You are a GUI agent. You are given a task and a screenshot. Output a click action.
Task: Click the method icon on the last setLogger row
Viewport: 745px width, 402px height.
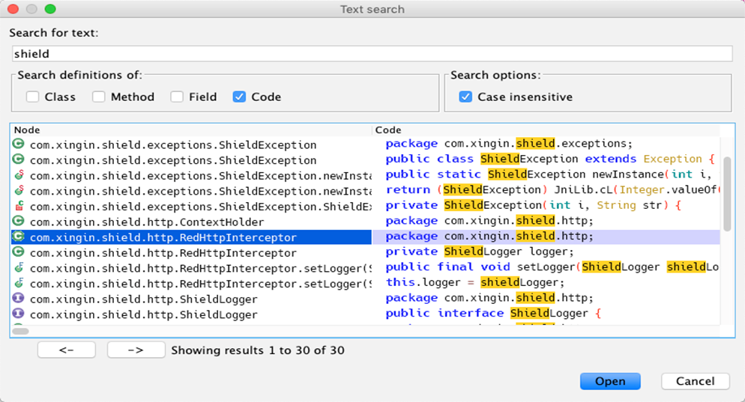pyautogui.click(x=19, y=284)
